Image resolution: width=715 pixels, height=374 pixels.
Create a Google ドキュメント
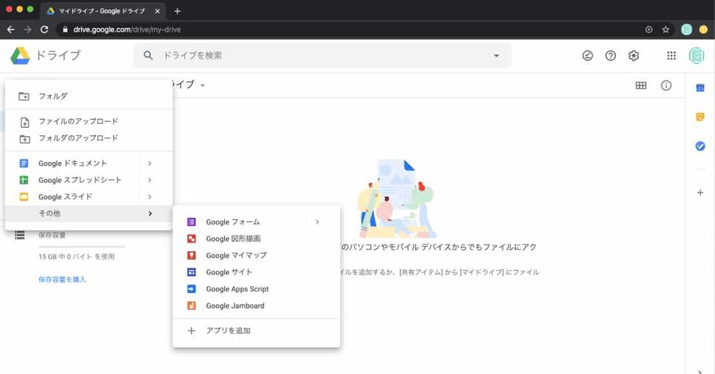click(72, 164)
